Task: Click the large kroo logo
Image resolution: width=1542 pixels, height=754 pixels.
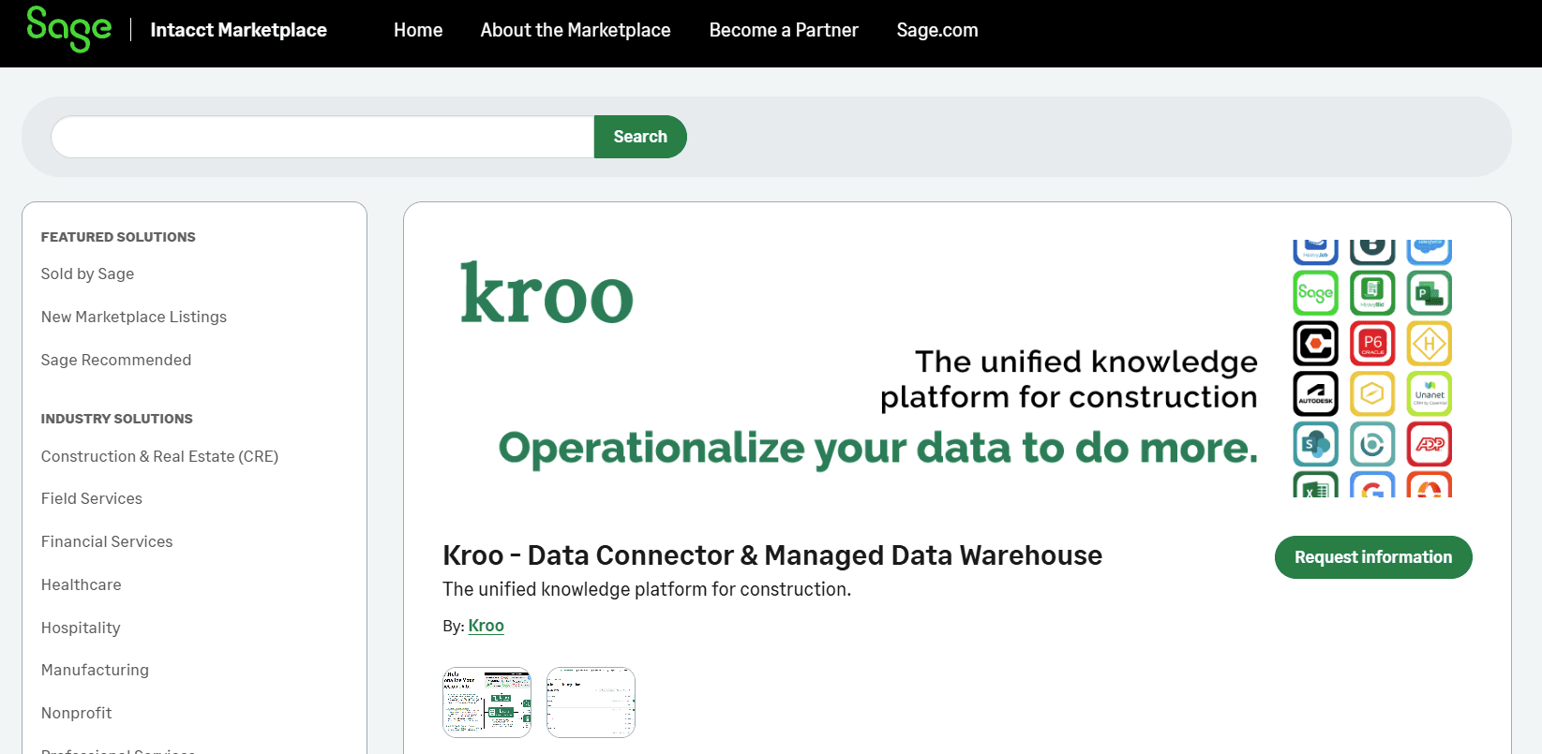Action: (547, 294)
